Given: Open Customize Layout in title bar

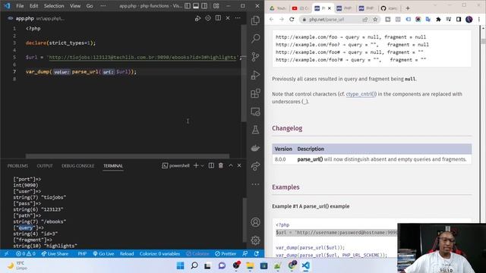Looking at the screenshot, I should tap(216, 6).
